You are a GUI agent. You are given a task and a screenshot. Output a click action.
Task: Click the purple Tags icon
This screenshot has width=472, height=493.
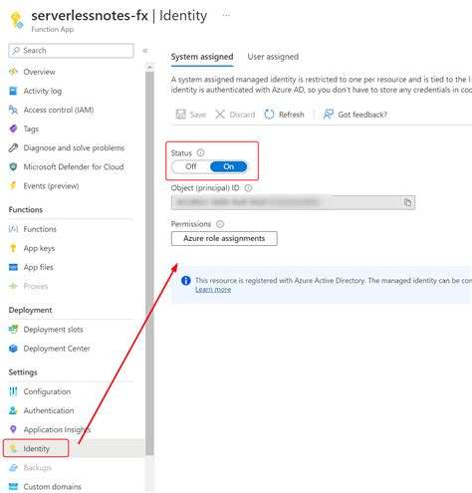click(13, 128)
